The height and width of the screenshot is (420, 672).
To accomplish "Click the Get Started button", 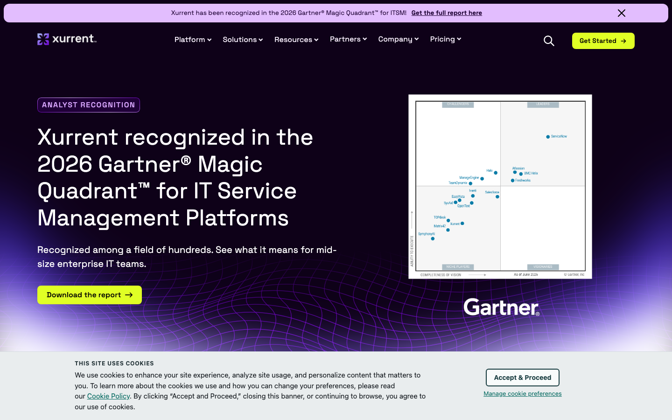I will (603, 41).
